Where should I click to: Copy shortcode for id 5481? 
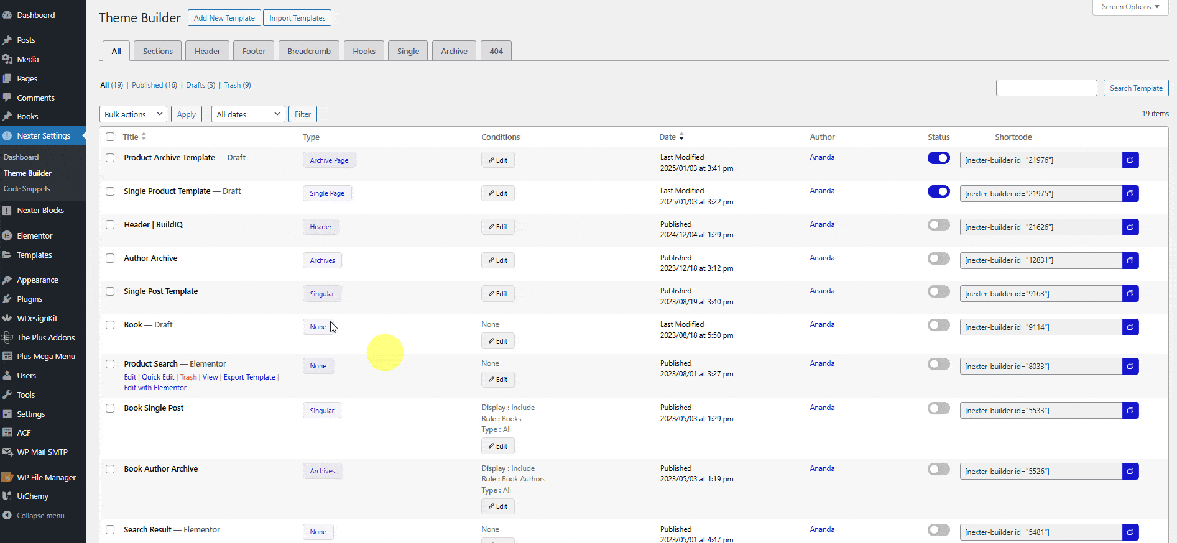coord(1130,532)
